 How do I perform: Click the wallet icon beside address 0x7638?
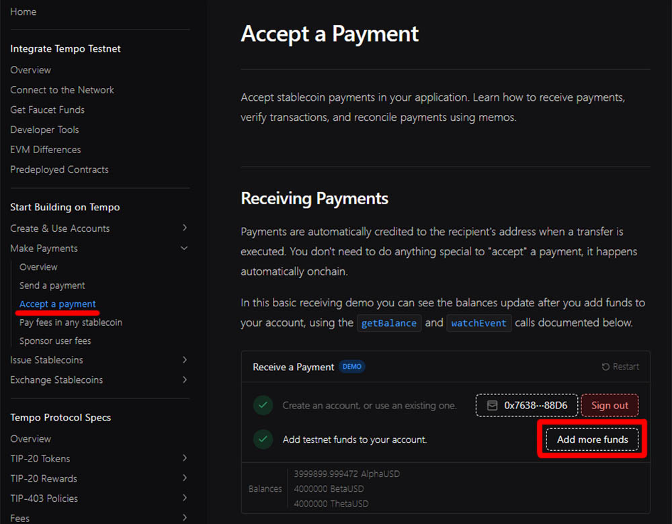click(x=493, y=405)
